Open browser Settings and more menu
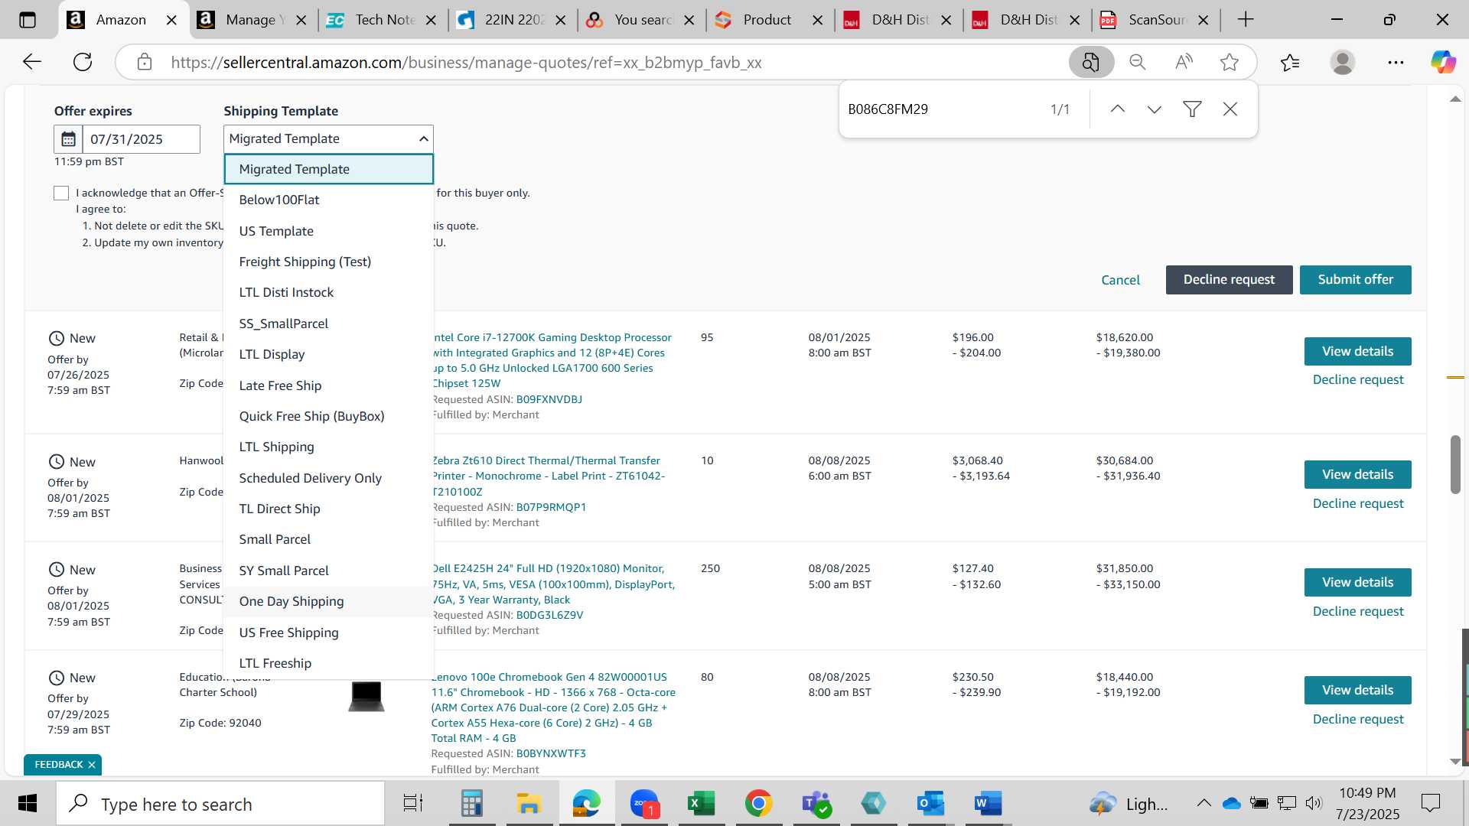Image resolution: width=1469 pixels, height=826 pixels. tap(1396, 62)
